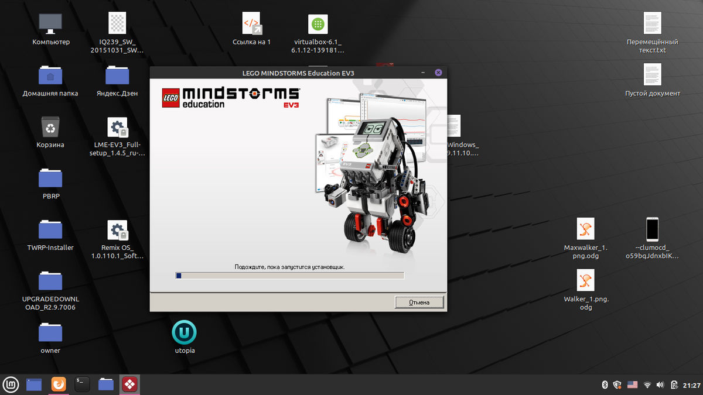Click the installer launch progress bar
Viewport: 703px width, 395px height.
(x=290, y=275)
